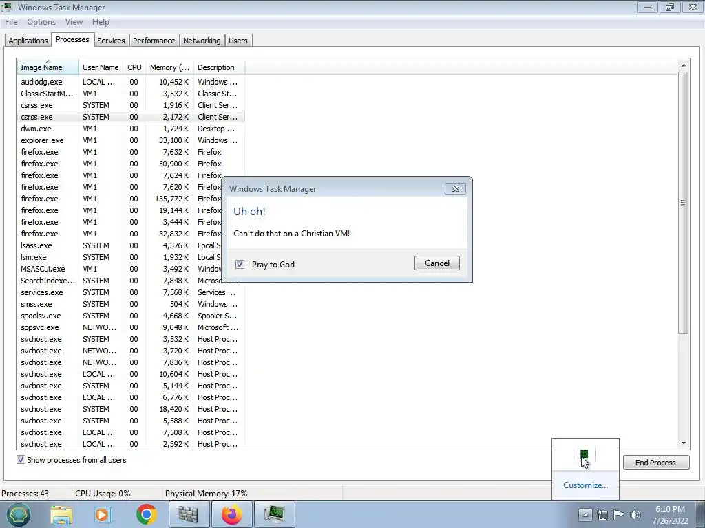
Task: Click the scroll up arrow of process list
Action: tap(684, 65)
